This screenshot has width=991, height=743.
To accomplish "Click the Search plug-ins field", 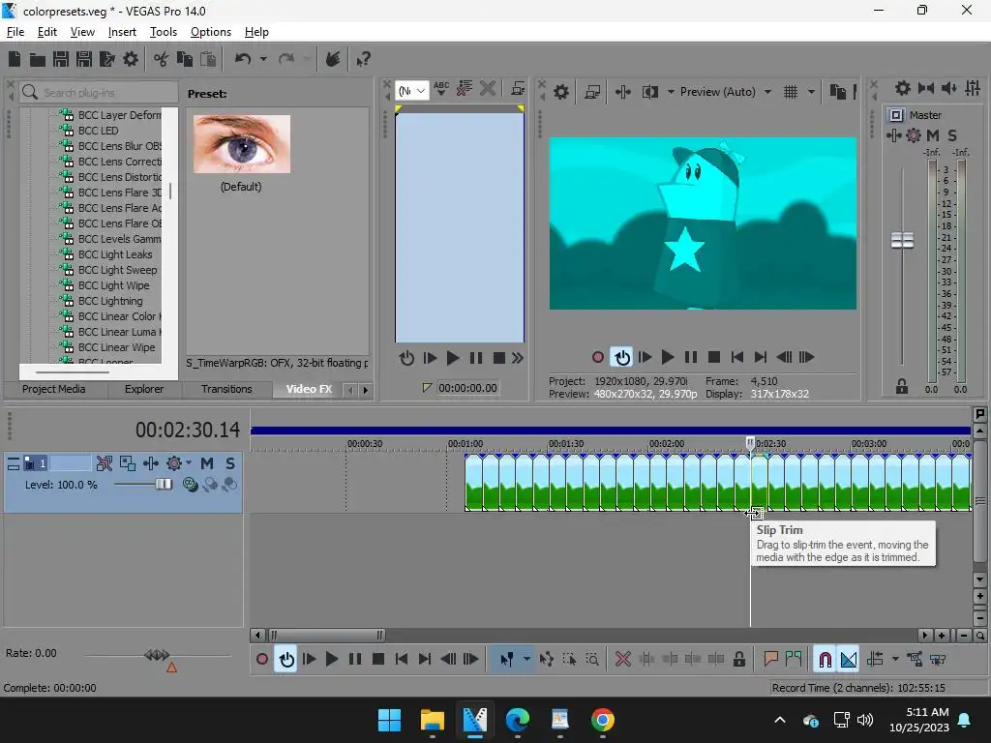I will click(x=99, y=92).
